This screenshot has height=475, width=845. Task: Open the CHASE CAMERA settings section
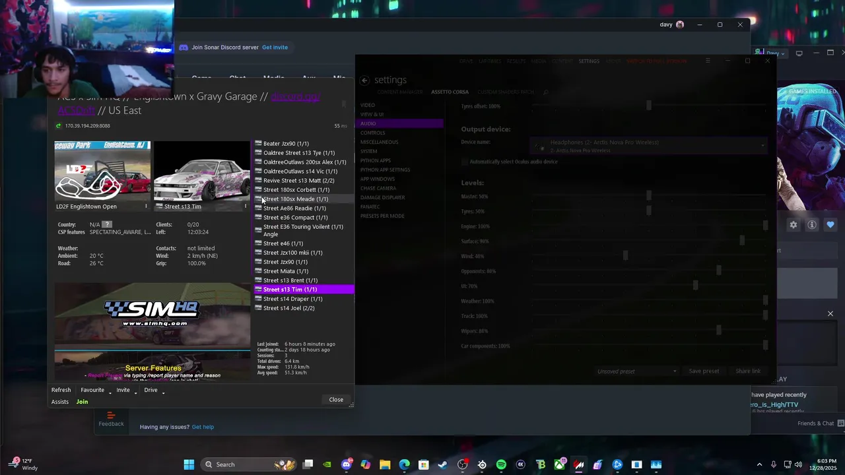pyautogui.click(x=378, y=188)
